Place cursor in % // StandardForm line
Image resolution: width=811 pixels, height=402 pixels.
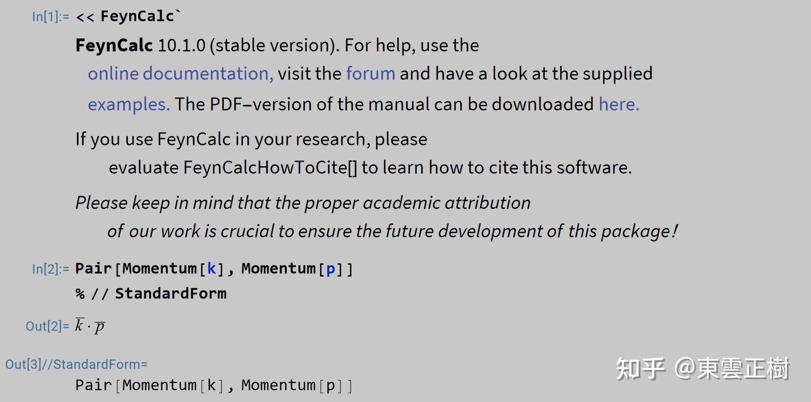click(x=151, y=294)
